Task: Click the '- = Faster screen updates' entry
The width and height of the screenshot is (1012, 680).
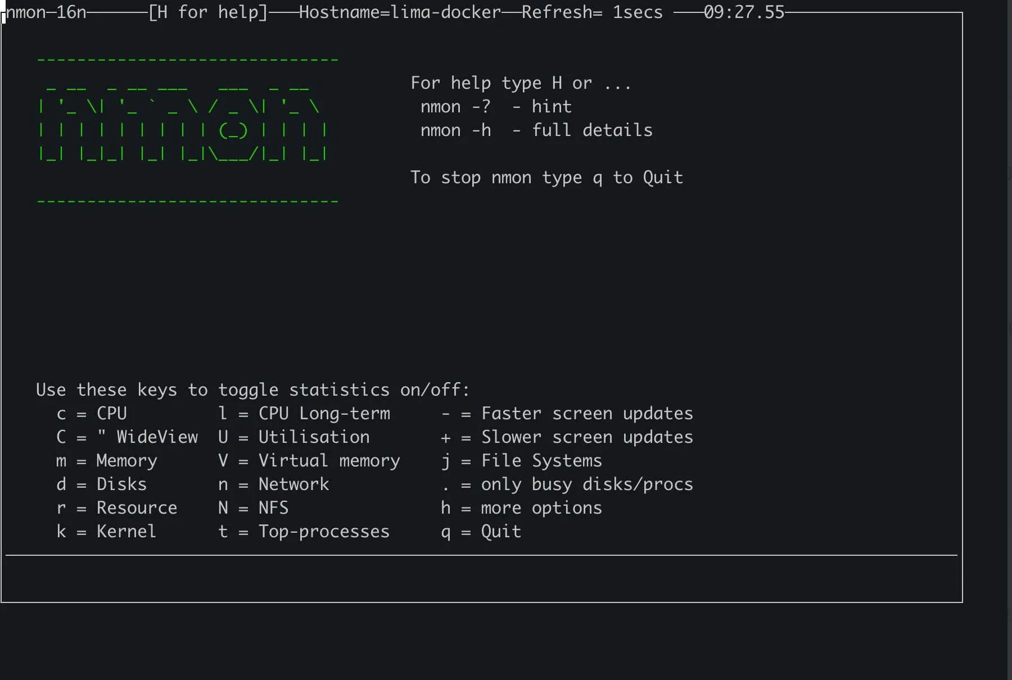Action: pyautogui.click(x=567, y=414)
